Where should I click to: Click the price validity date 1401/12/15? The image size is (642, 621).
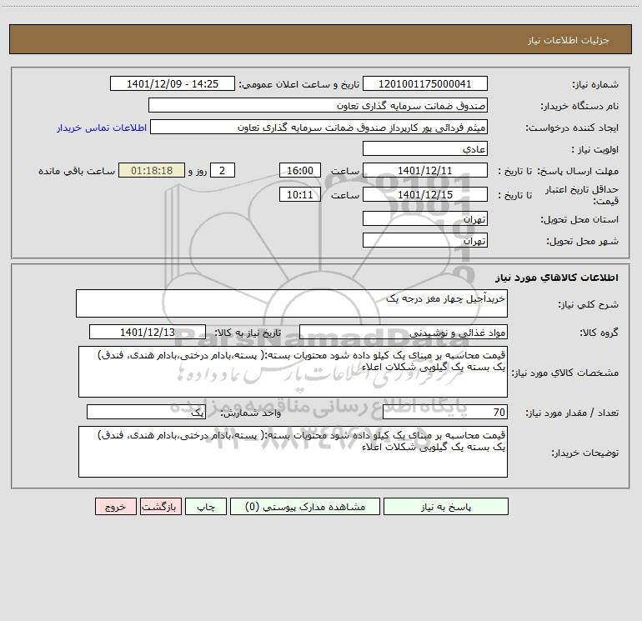tap(425, 194)
